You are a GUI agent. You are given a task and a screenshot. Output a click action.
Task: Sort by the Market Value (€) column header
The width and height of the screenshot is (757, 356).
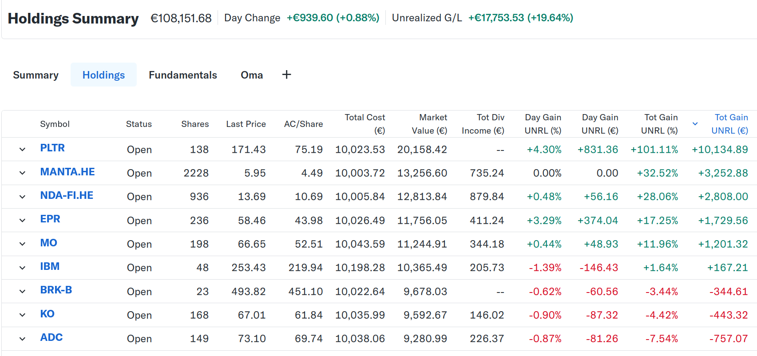point(429,124)
